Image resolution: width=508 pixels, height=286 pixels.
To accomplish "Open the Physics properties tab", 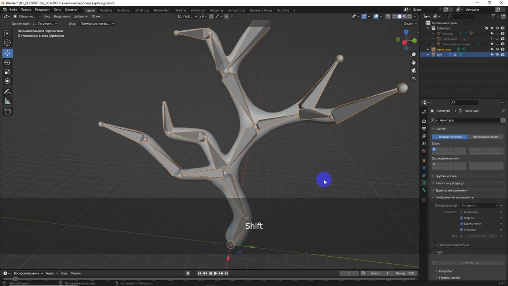I will [424, 168].
